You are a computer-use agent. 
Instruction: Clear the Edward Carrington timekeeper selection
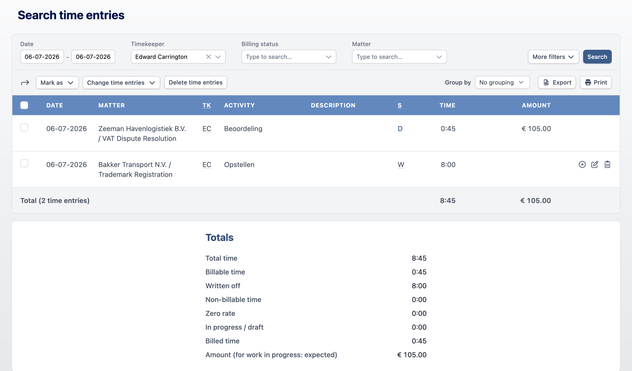coord(208,57)
